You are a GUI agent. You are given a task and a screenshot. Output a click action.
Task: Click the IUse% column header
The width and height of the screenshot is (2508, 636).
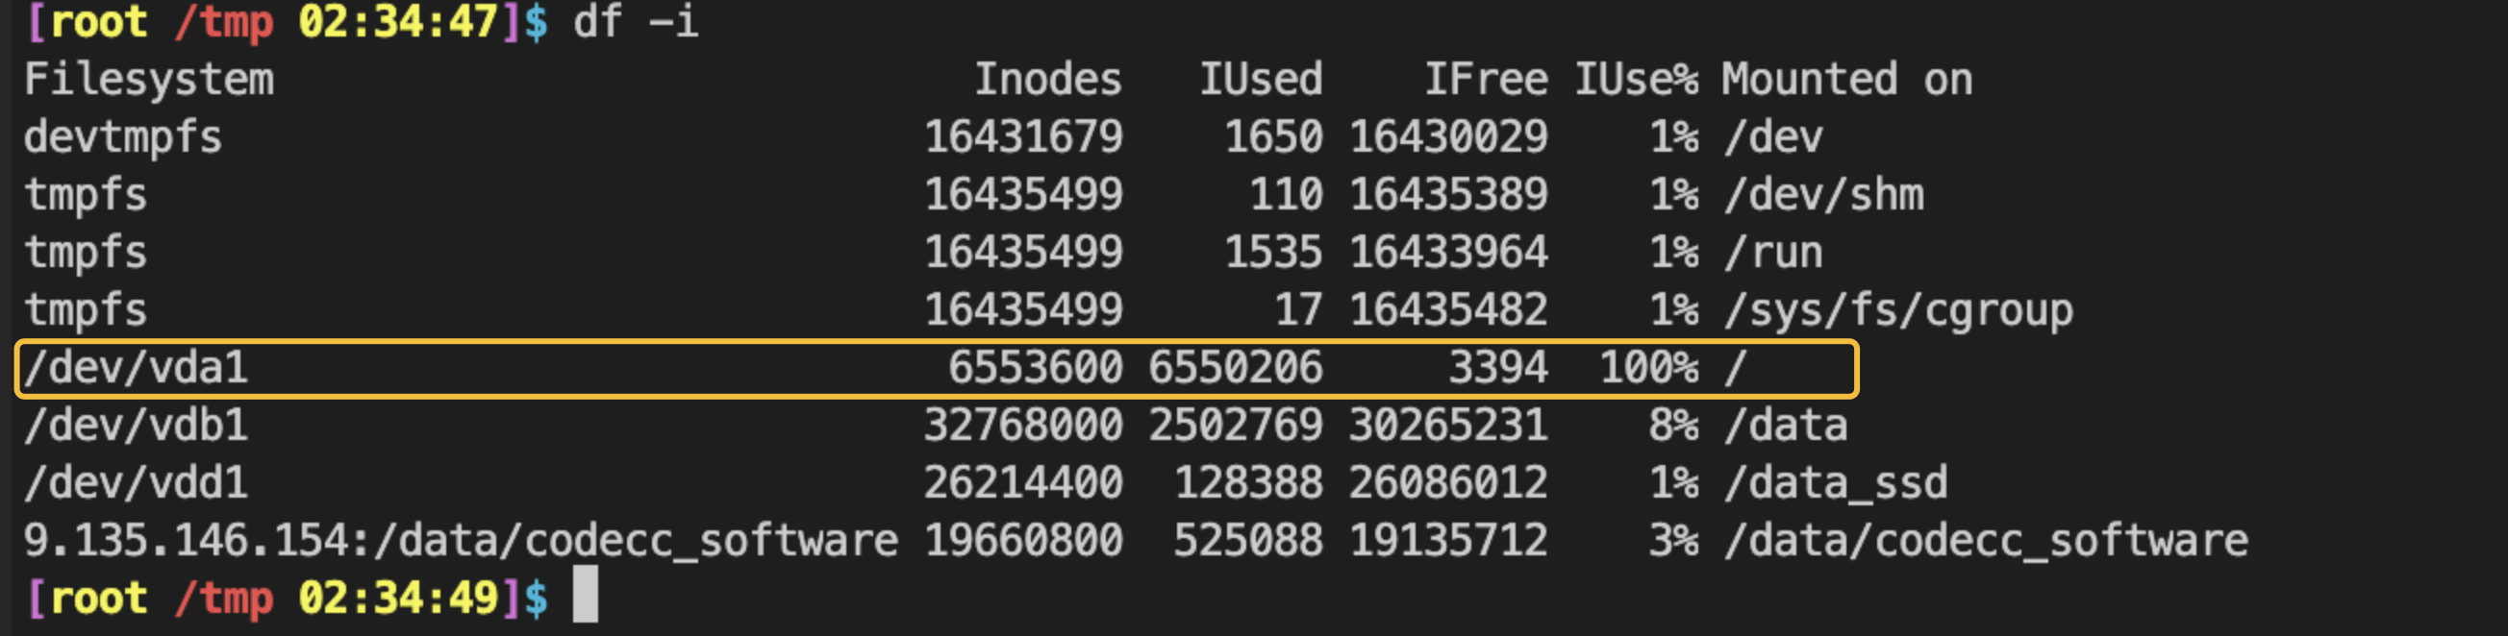pyautogui.click(x=1636, y=80)
